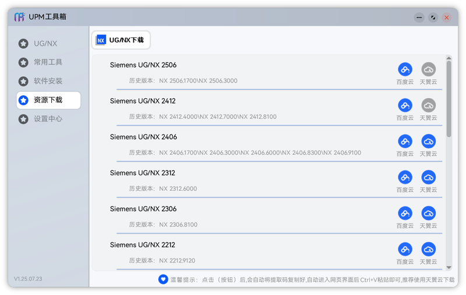Click Tianyi Cloud icon for UG/NX 2306
466x295 pixels.
tap(428, 214)
